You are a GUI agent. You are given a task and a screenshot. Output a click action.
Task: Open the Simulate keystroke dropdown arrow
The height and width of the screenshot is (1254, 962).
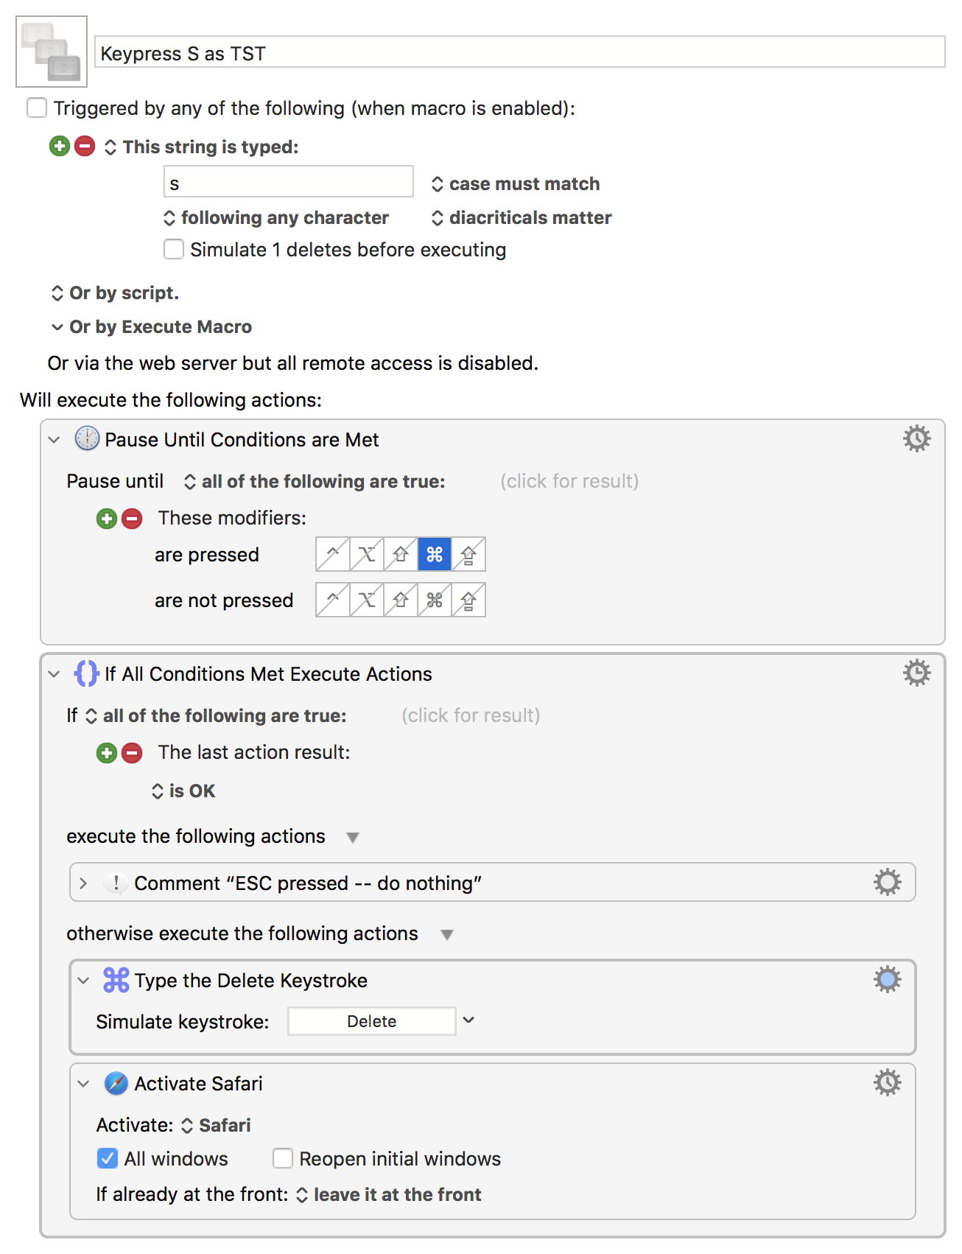click(468, 1020)
